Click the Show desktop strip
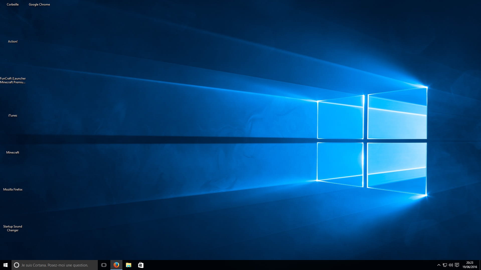The width and height of the screenshot is (481, 270). tap(480, 265)
